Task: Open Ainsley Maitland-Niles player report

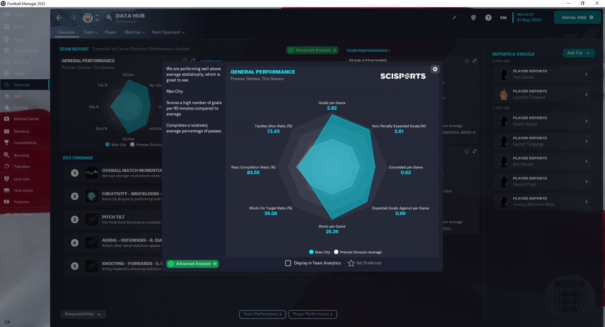Action: (542, 201)
